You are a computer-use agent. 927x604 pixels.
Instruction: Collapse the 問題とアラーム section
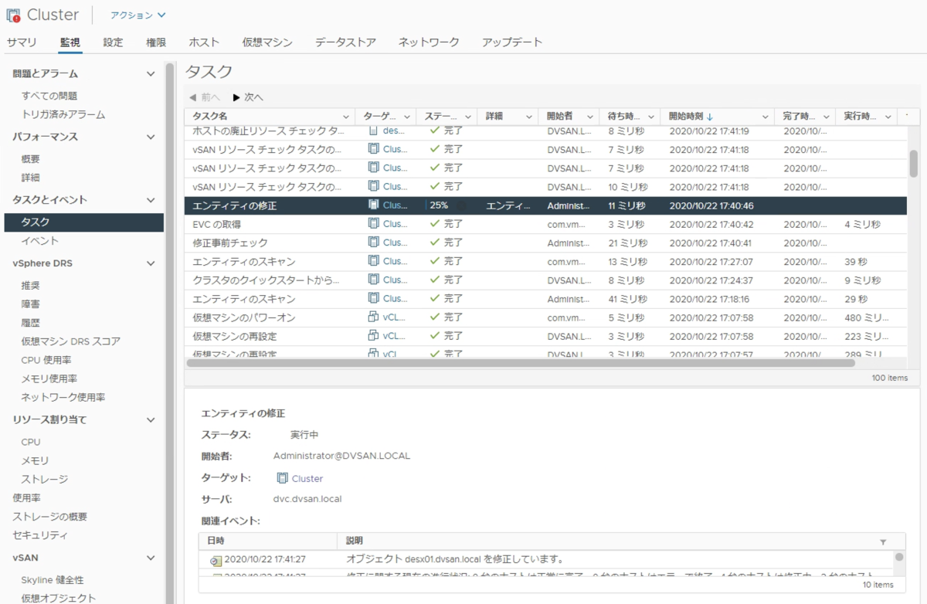click(x=151, y=74)
